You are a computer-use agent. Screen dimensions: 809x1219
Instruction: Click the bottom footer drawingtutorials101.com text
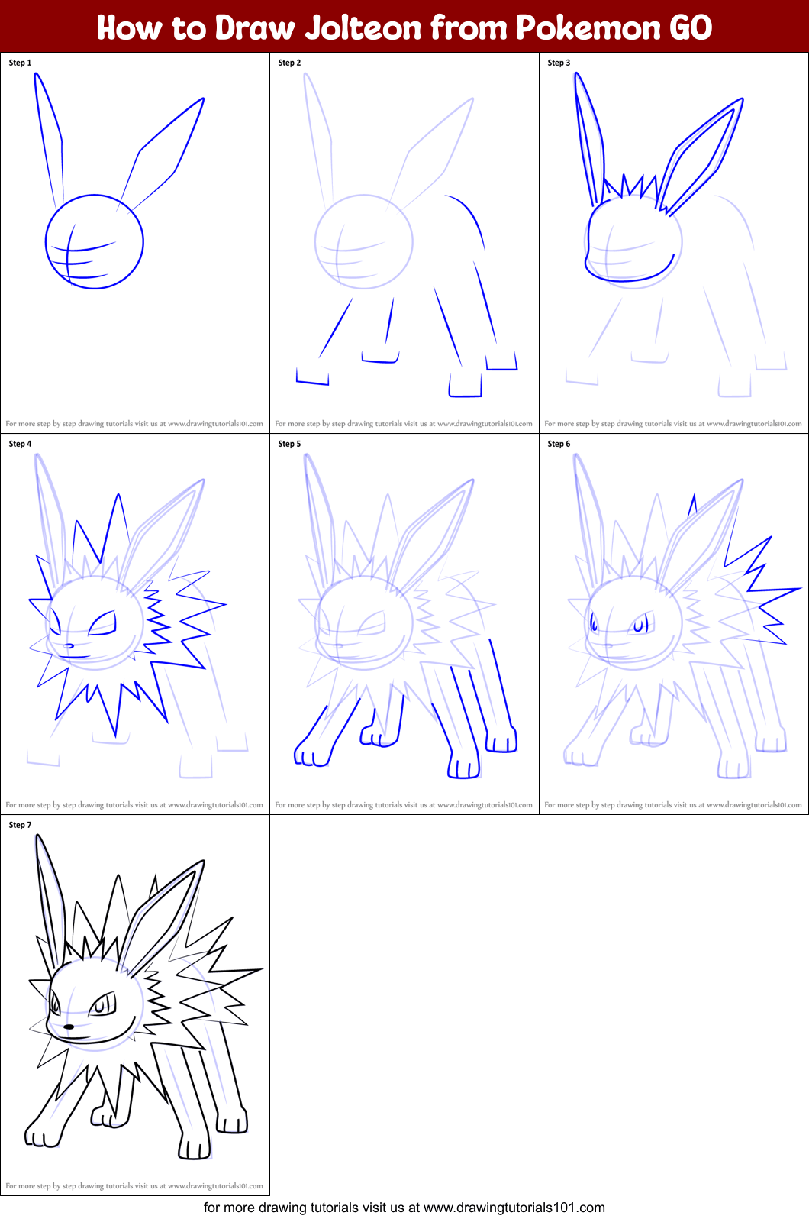[404, 1208]
